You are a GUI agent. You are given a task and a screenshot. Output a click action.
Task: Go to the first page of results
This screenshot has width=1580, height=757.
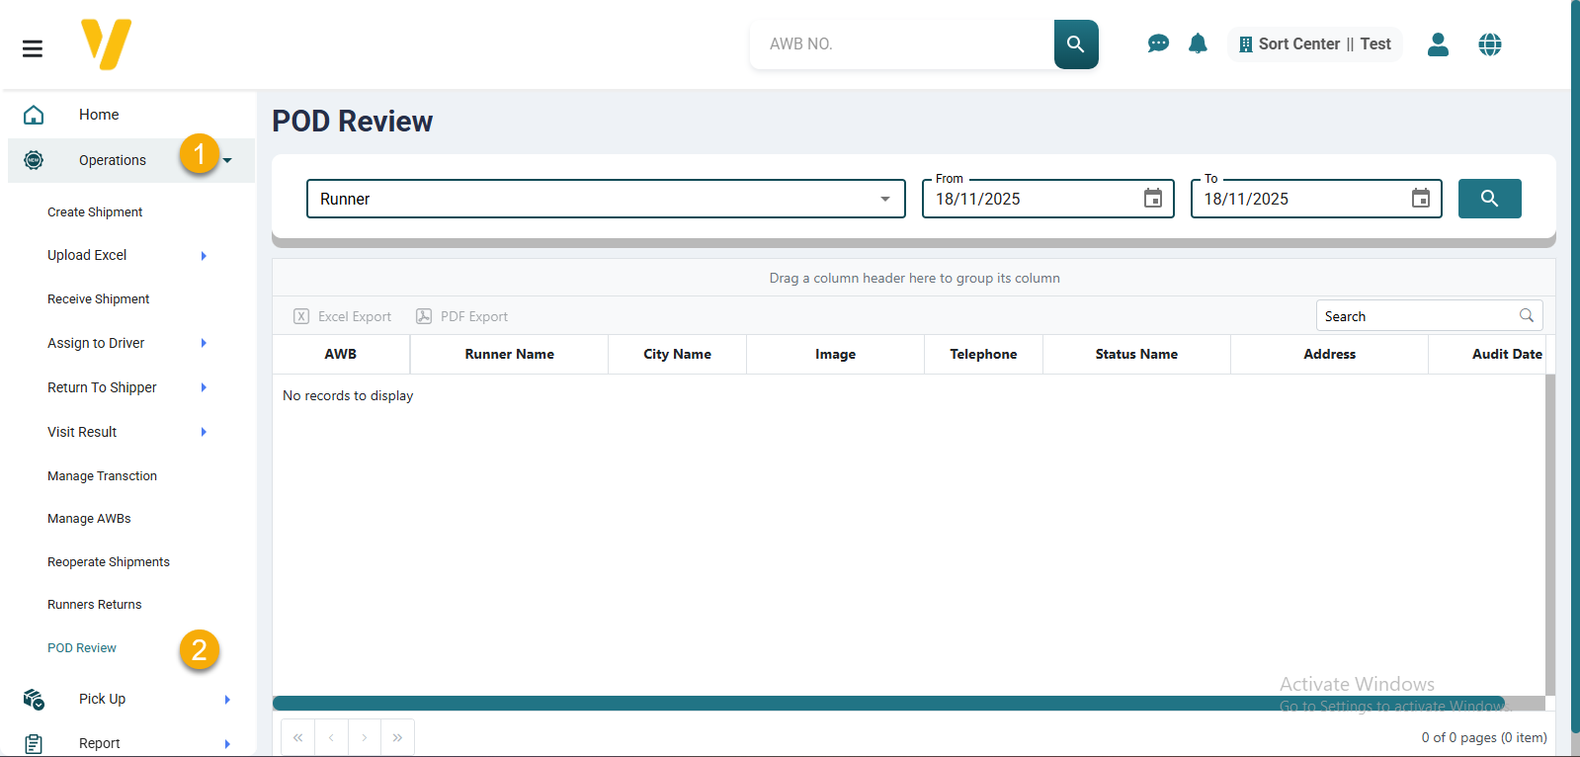coord(297,737)
